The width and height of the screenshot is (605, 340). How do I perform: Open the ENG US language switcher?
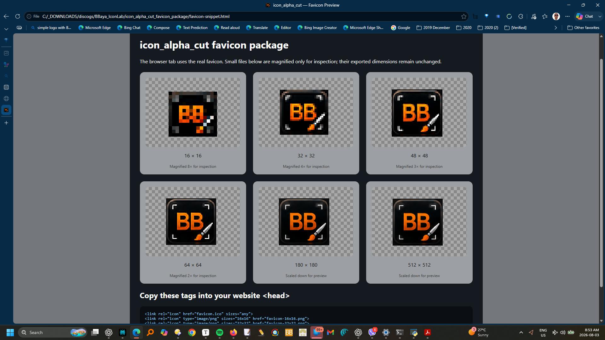543,332
